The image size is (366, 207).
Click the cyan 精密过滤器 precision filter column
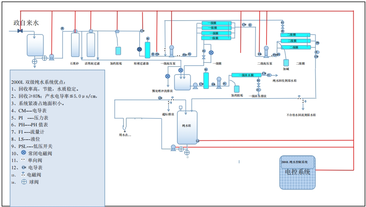148,50
